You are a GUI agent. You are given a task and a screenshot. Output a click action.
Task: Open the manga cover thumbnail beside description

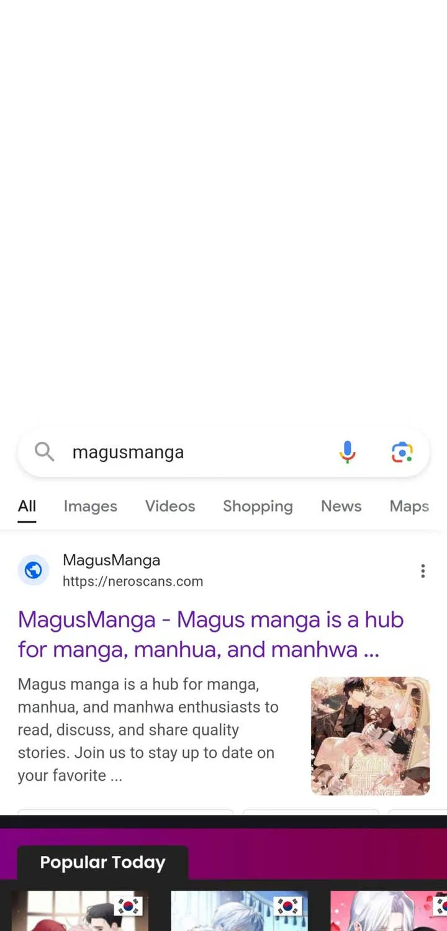tap(370, 736)
